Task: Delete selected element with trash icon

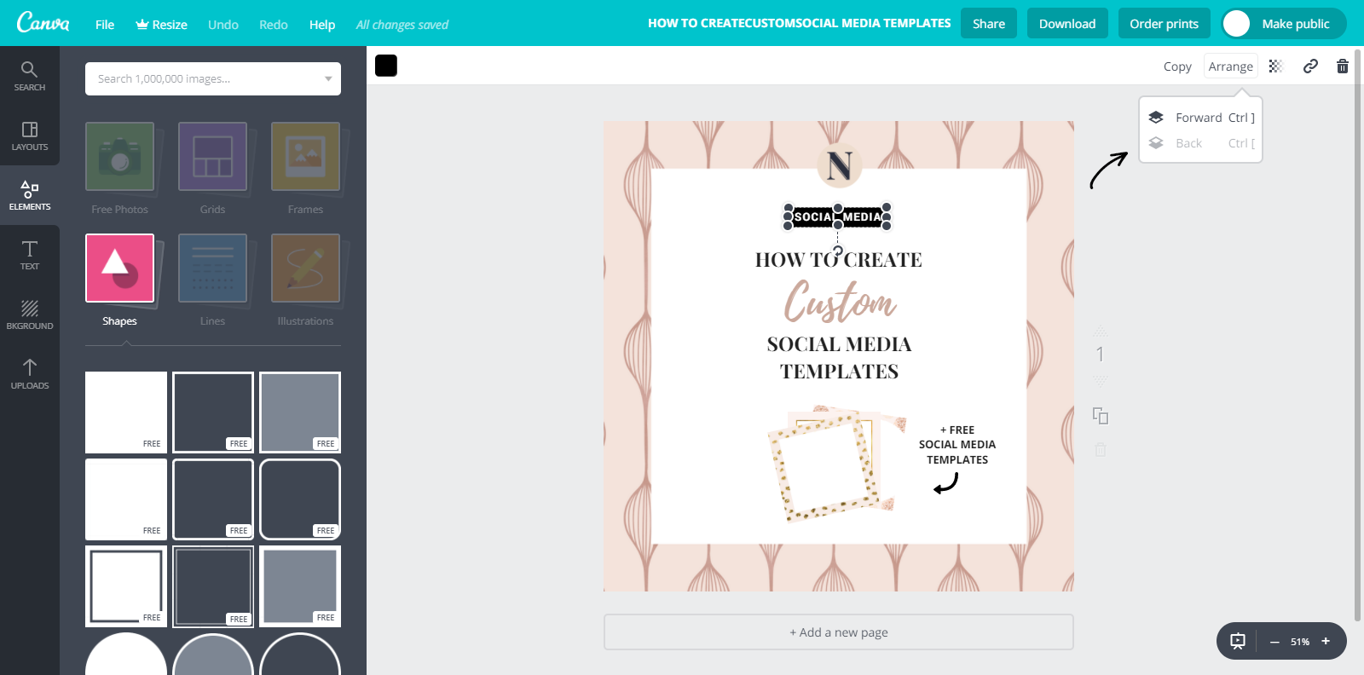Action: (x=1342, y=66)
